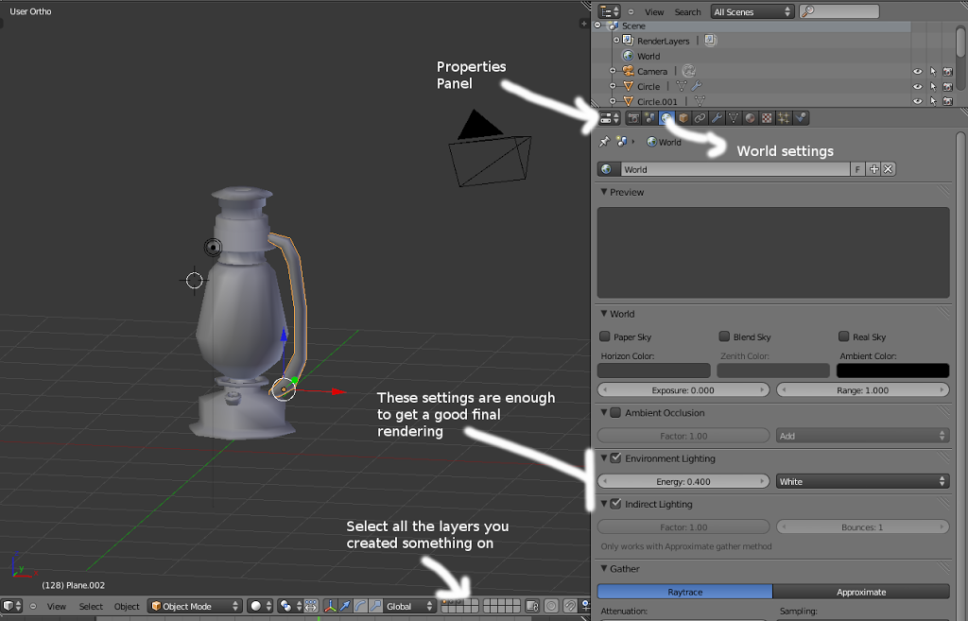This screenshot has height=621, width=968.
Task: Open the Render properties tab (camera icon)
Action: pos(634,117)
